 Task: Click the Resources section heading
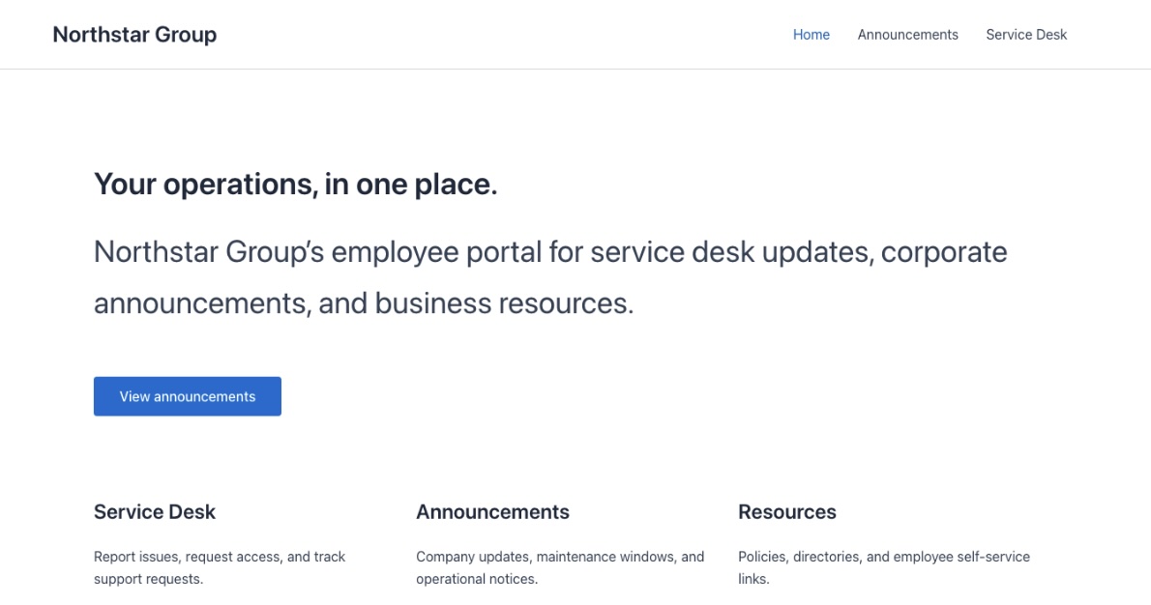tap(787, 512)
